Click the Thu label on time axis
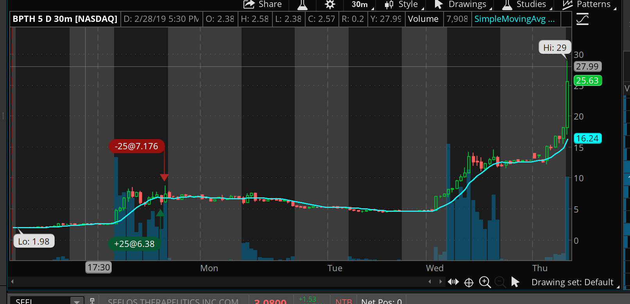Image resolution: width=630 pixels, height=304 pixels. click(x=540, y=268)
